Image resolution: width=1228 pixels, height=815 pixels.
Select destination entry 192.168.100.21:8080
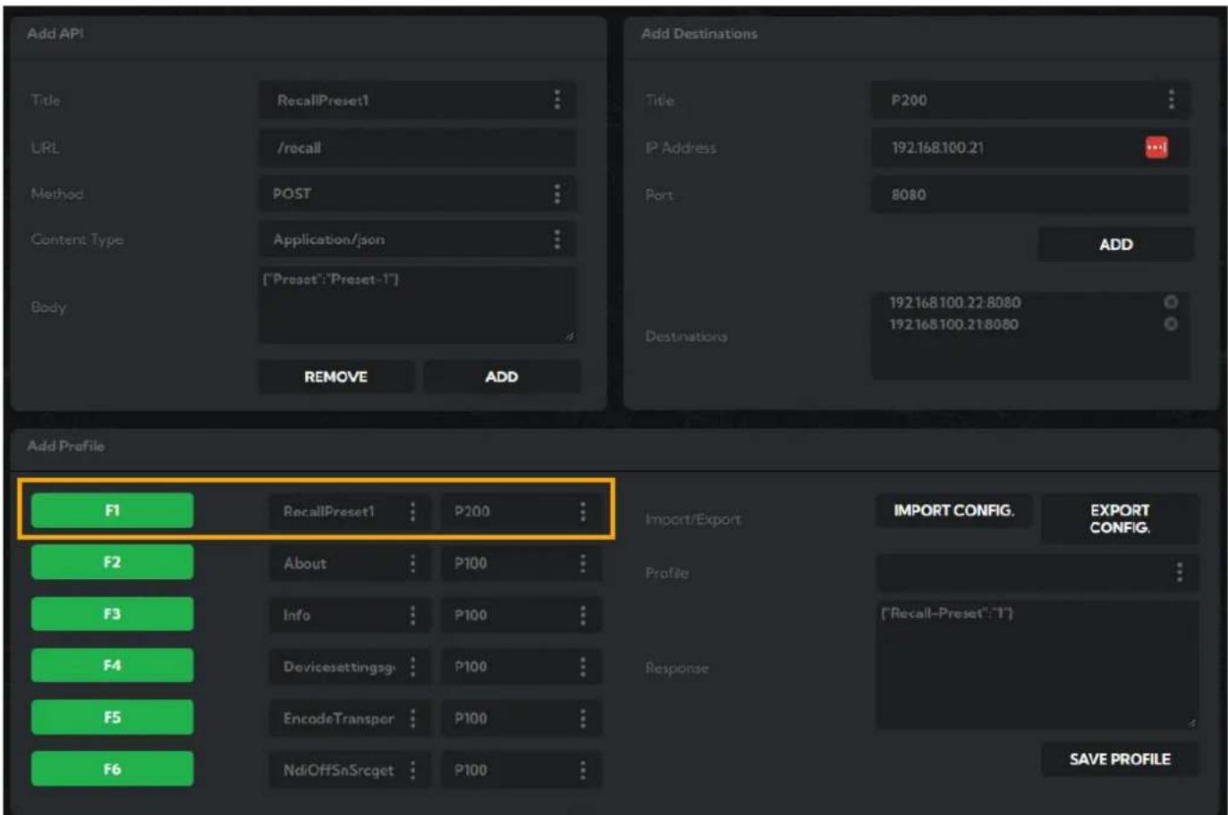(953, 324)
